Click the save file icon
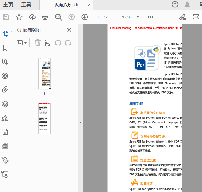202x192 pixels. pos(6,17)
